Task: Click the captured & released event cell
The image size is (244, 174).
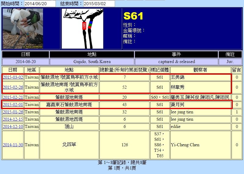Action: point(177,62)
